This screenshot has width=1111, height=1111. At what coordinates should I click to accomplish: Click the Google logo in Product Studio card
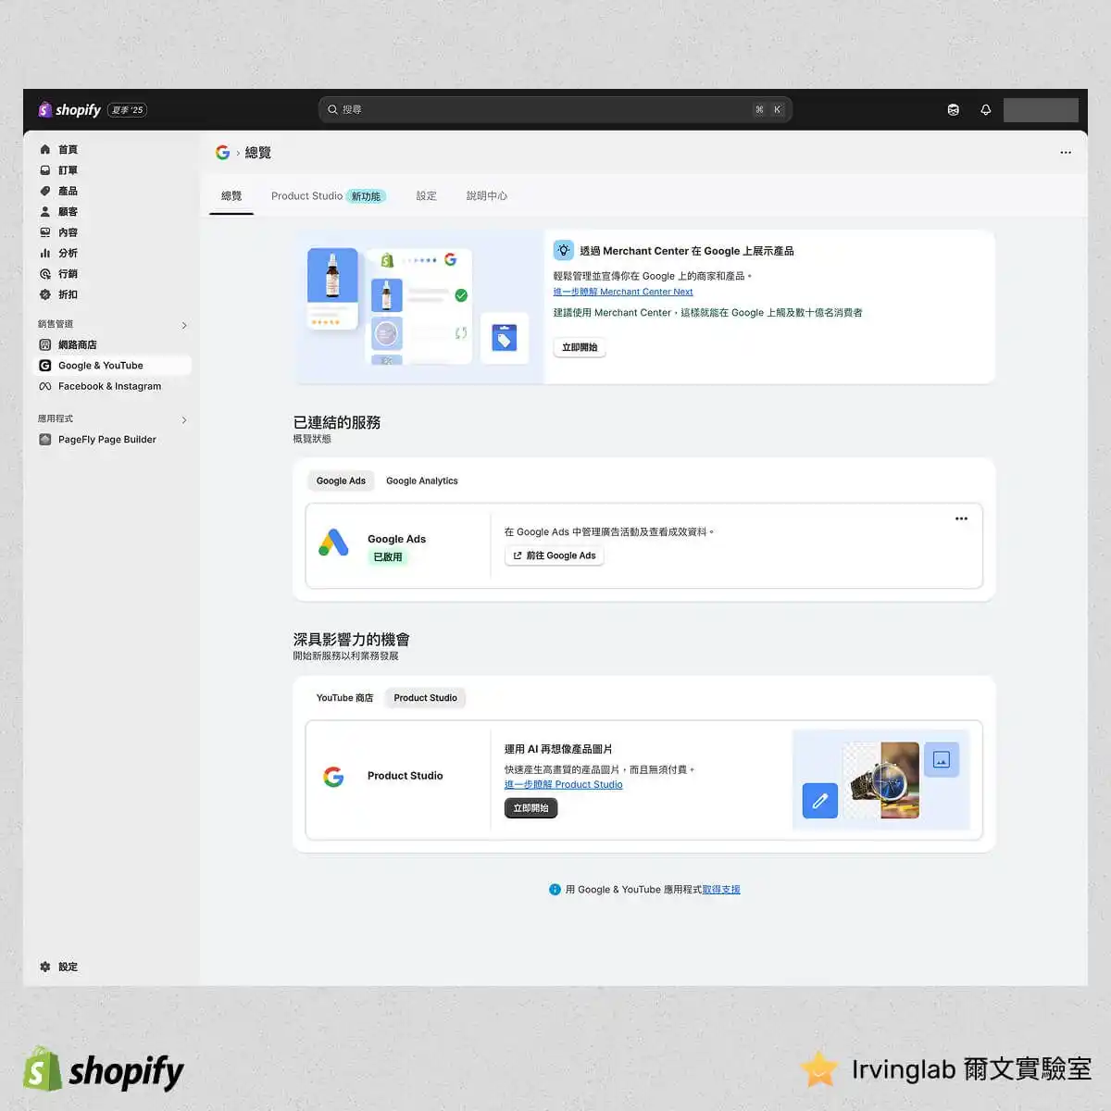pos(333,776)
